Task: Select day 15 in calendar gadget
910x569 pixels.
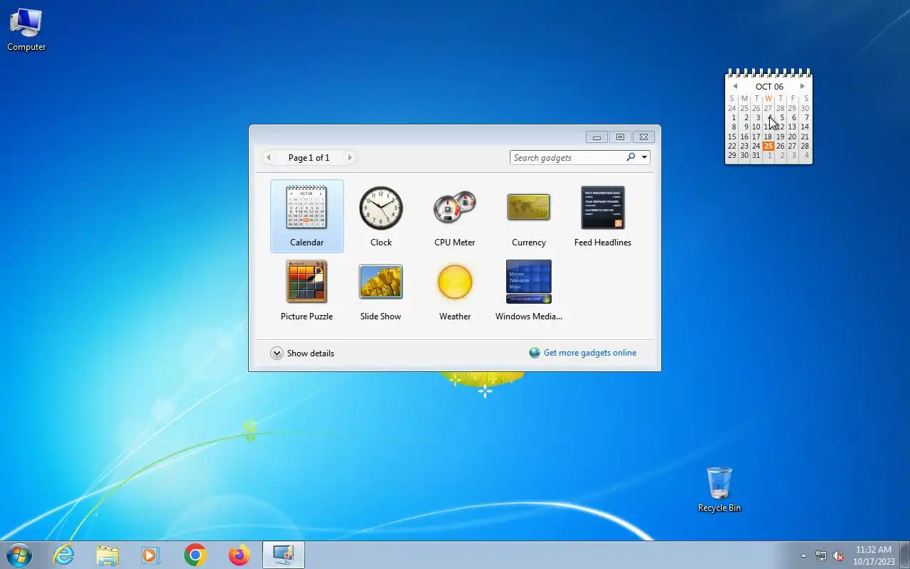Action: (x=732, y=137)
